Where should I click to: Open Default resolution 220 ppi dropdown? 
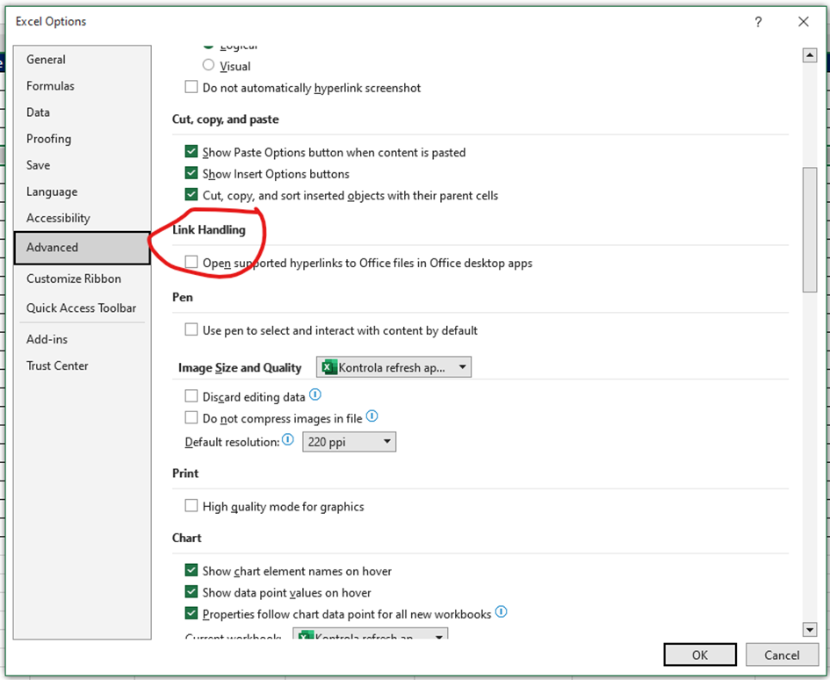(349, 442)
